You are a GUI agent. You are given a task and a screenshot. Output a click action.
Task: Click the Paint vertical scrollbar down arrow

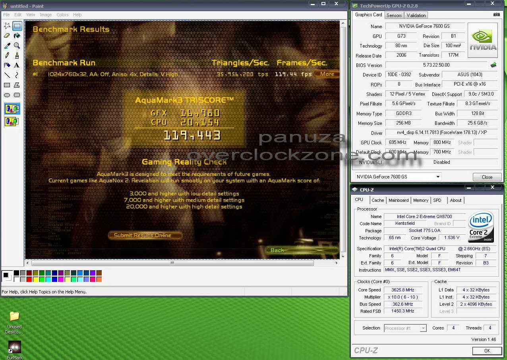coord(343,256)
